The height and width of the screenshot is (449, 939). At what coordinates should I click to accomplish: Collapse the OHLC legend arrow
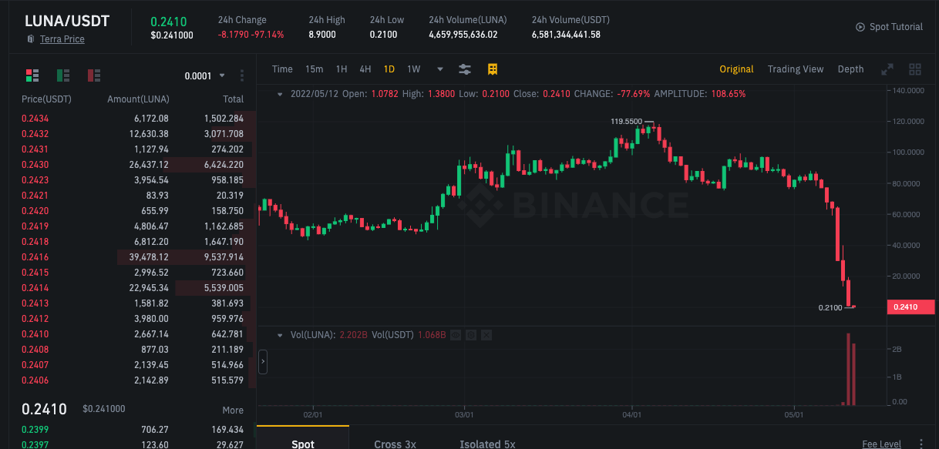click(279, 94)
